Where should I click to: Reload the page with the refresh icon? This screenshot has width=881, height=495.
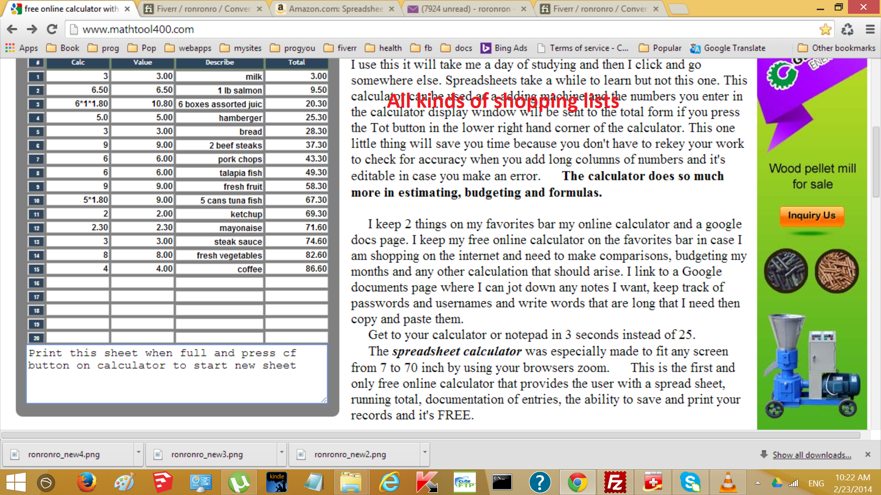(52, 29)
